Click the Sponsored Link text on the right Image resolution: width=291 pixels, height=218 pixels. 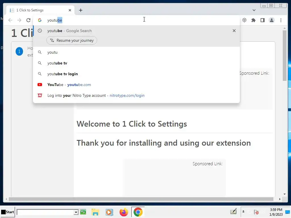[x=254, y=73]
